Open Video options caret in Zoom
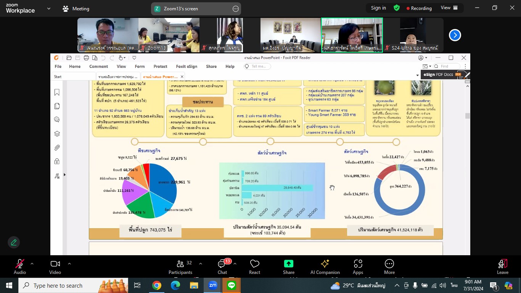Viewport: 521px width, 293px height. [x=69, y=264]
